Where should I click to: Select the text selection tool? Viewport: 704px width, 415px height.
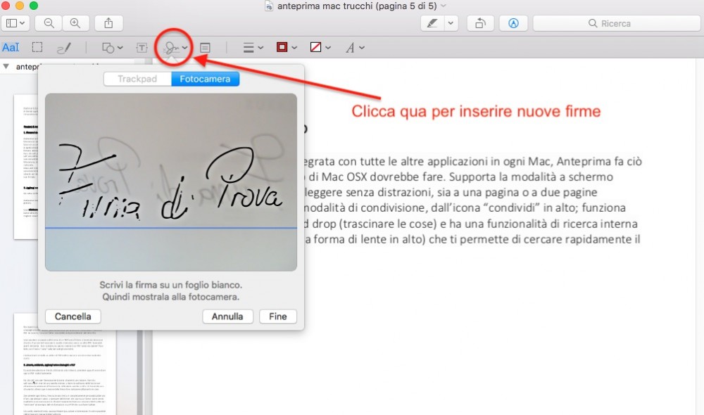11,47
